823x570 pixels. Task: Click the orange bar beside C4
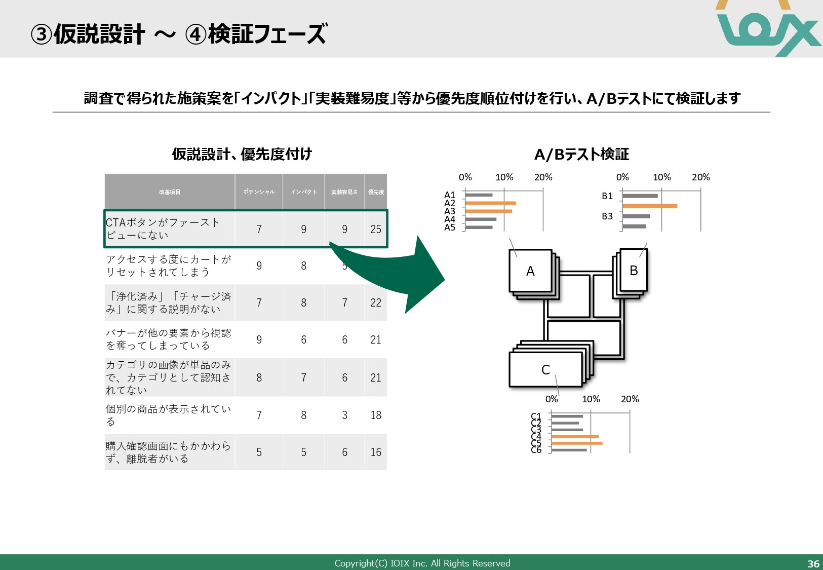tap(575, 436)
